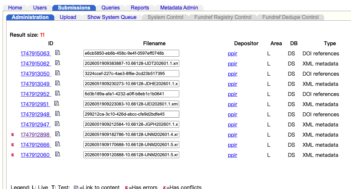
Task: Open content icon for submission 1747912947
Action: tap(57, 124)
